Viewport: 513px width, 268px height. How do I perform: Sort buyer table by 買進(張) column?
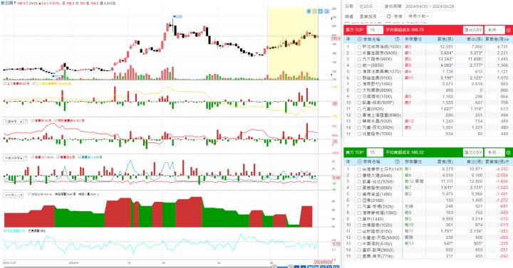[x=445, y=39]
